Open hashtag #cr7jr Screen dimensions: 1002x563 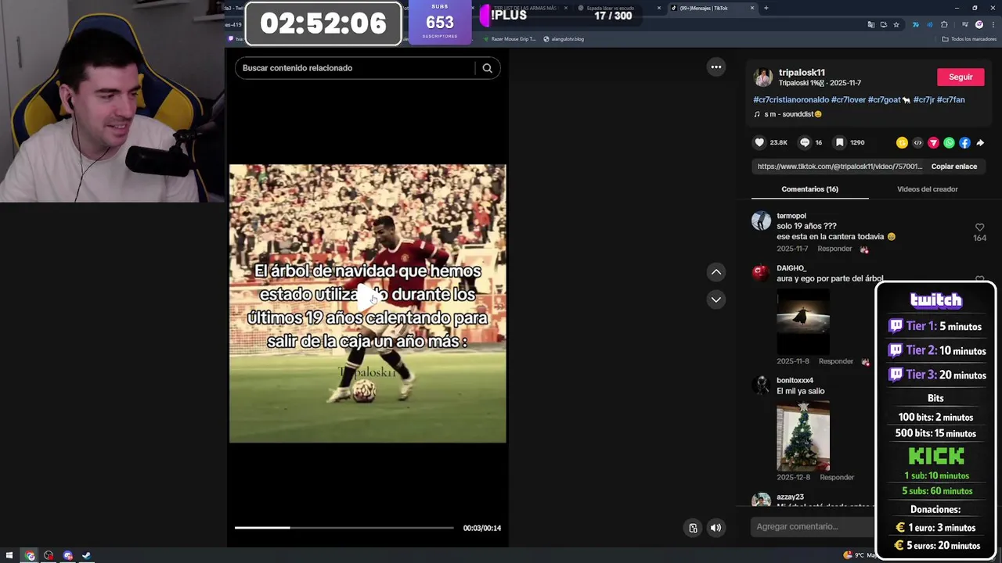pos(923,100)
